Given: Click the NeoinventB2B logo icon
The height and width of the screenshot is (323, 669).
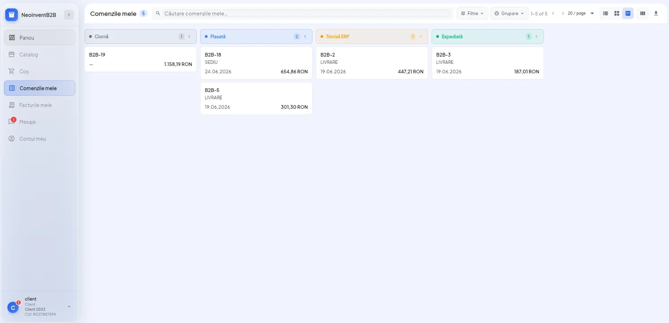Looking at the screenshot, I should 12,15.
